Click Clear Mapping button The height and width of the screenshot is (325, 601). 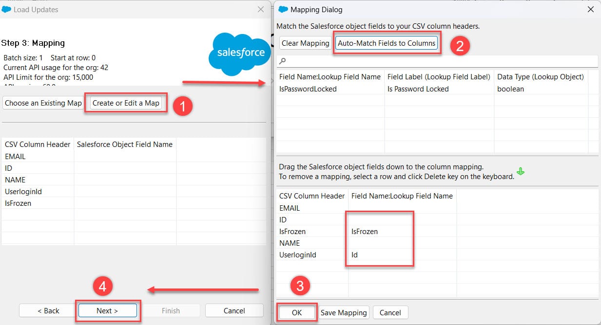coord(306,43)
